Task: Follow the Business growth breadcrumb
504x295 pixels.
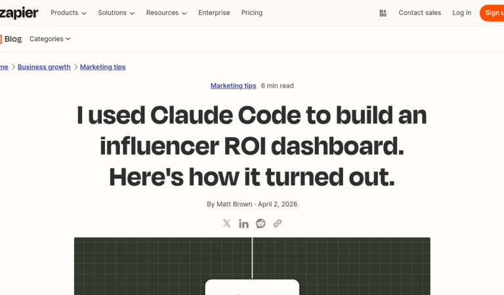Action: [x=44, y=67]
